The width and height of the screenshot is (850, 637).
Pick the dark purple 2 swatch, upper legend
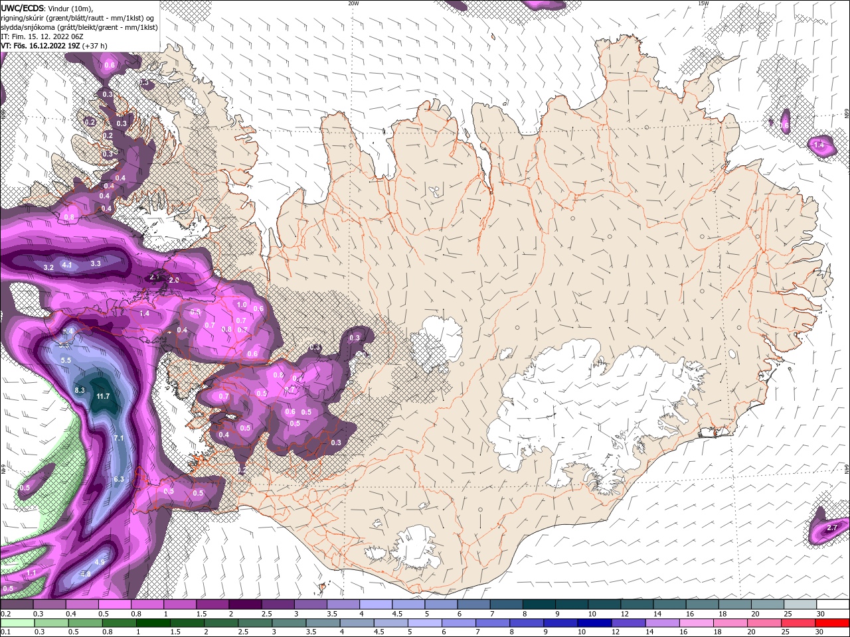point(245,604)
